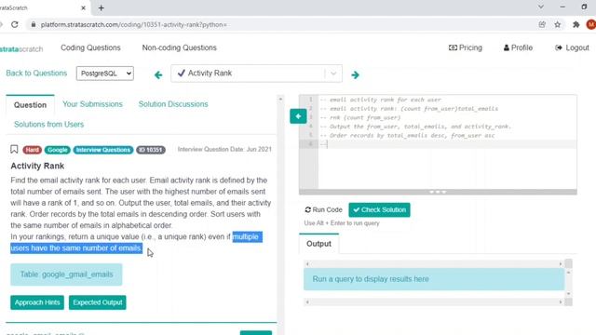
Task: Open the Pricing page
Action: tap(466, 47)
